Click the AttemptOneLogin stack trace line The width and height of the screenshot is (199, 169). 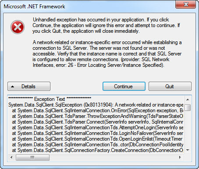coord(98,128)
